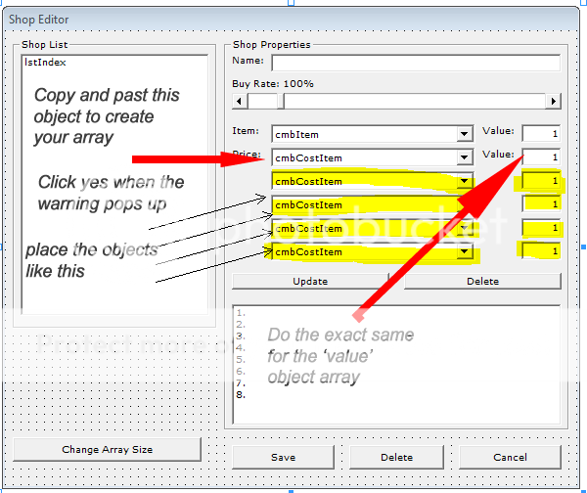Click the Buy Rate scrollbar thumb

coord(265,101)
